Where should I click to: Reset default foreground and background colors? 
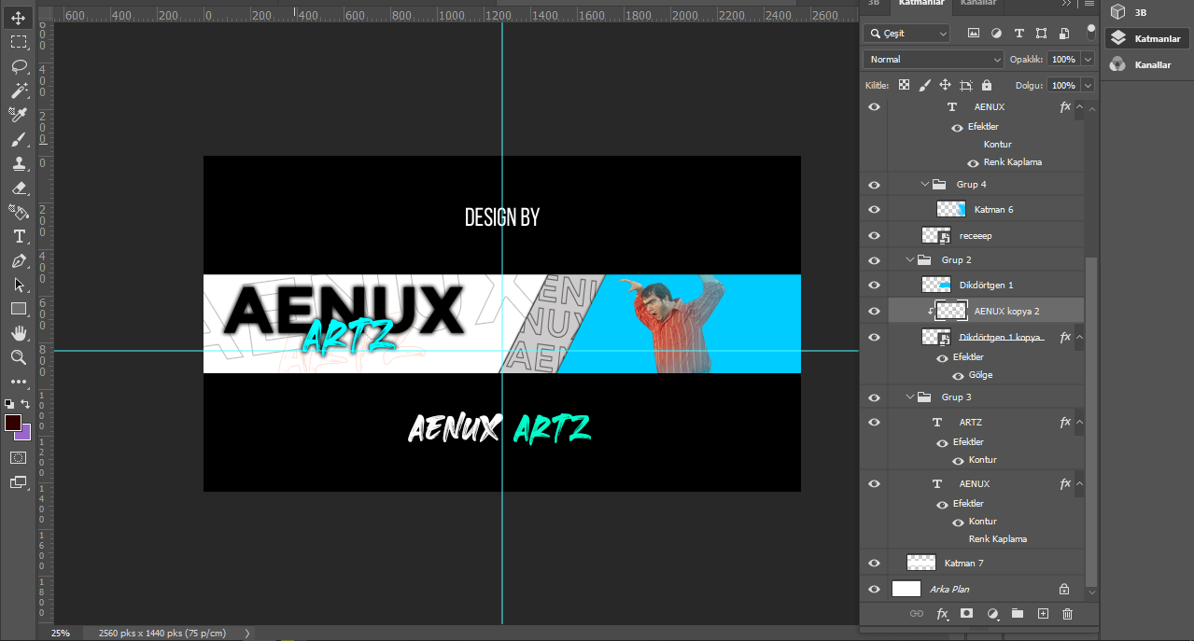(9, 404)
